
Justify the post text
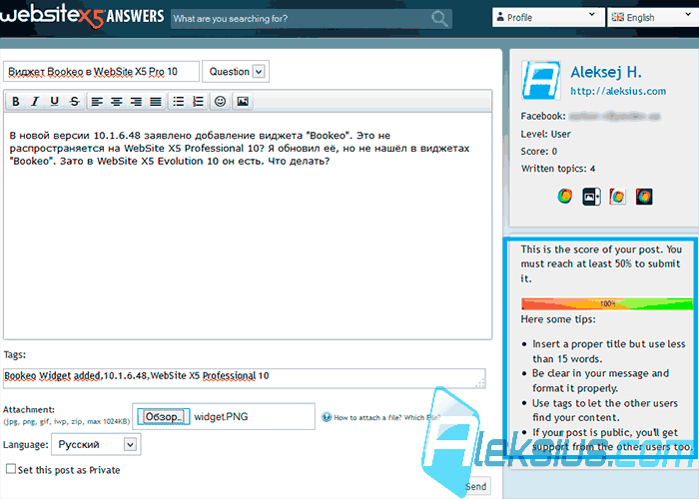pos(156,102)
